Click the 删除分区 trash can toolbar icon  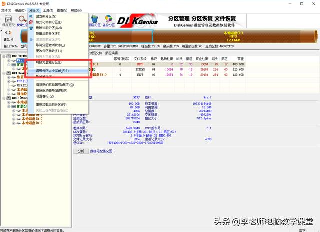[94, 20]
